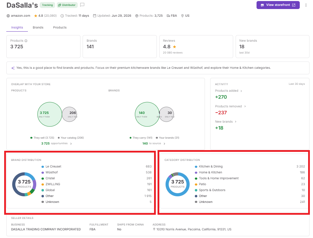Open the 140 to source link
The height and width of the screenshot is (238, 313).
154,143
